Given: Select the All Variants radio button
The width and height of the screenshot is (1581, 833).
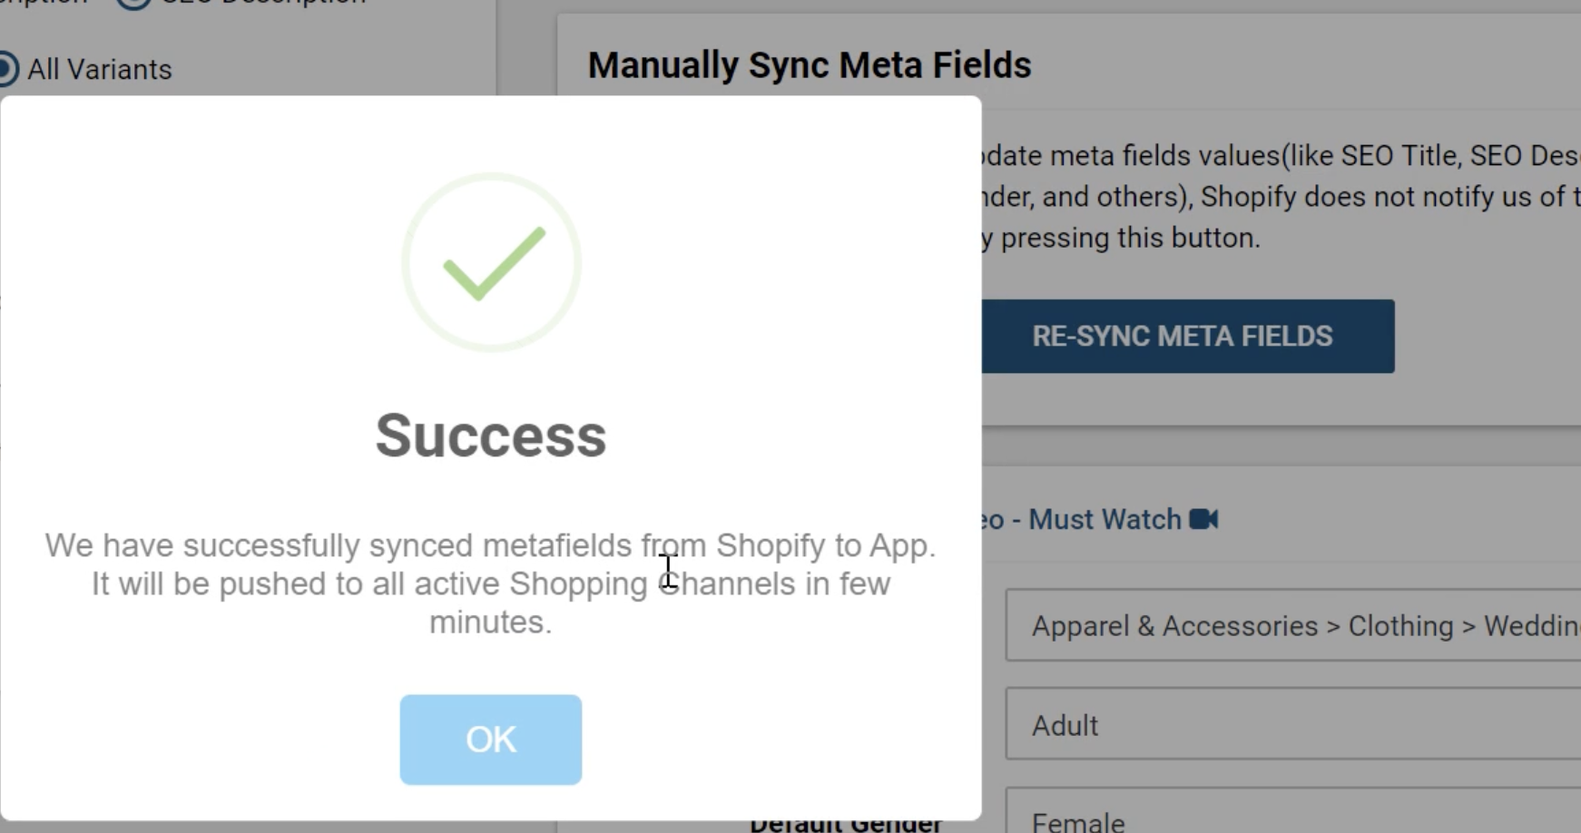Looking at the screenshot, I should (x=7, y=69).
